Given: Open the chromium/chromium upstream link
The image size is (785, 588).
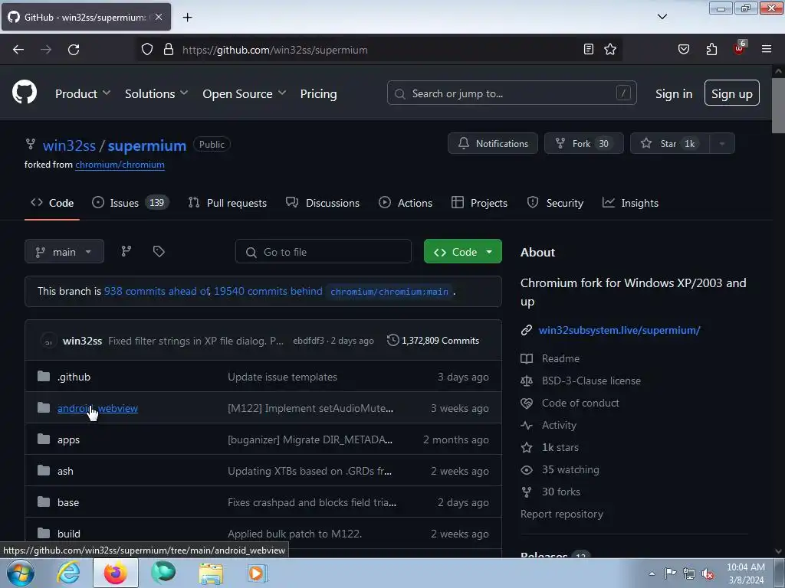Looking at the screenshot, I should (120, 165).
